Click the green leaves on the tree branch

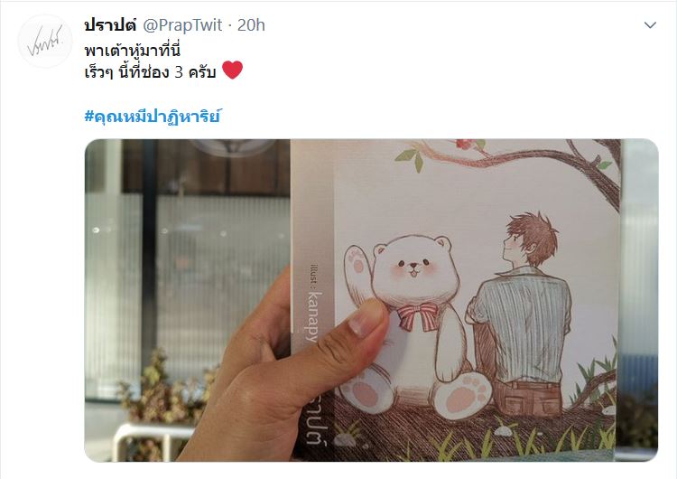click(x=413, y=159)
